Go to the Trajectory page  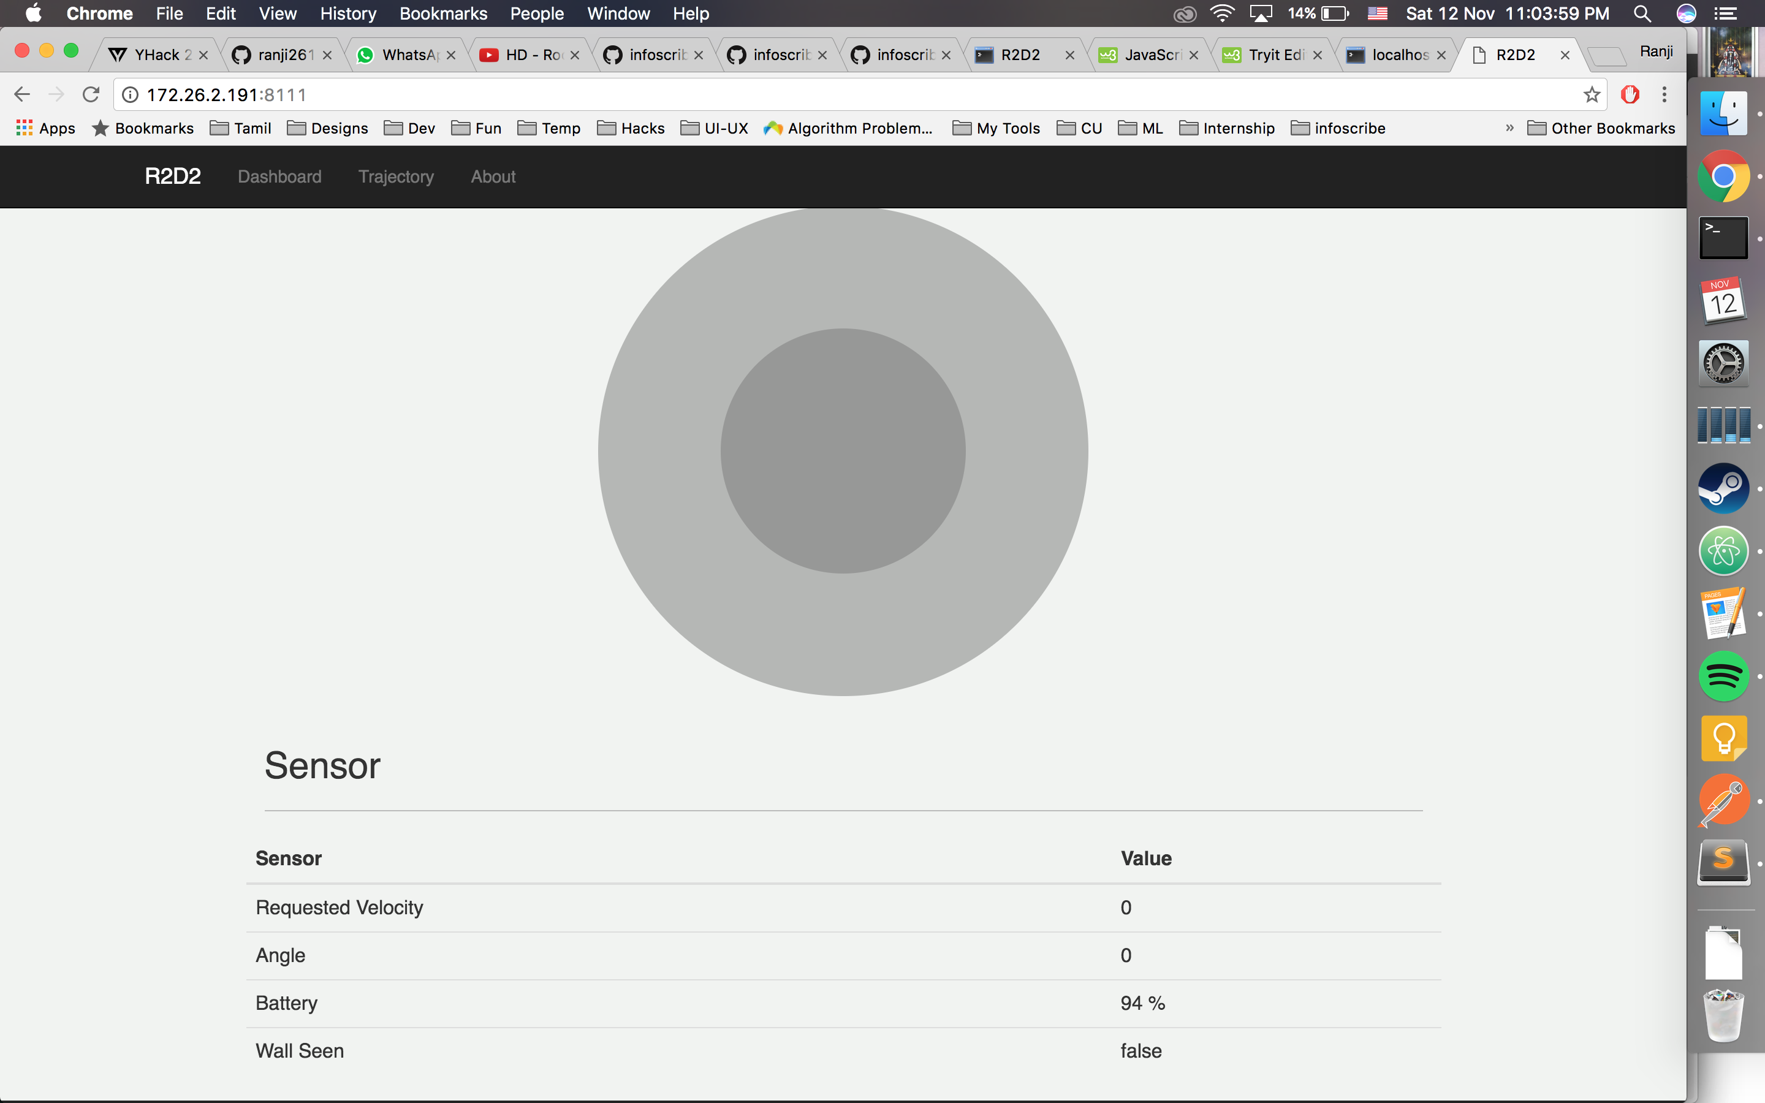coord(396,176)
